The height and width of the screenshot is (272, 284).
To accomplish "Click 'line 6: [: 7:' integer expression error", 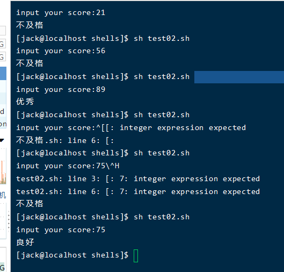I will tap(138, 192).
